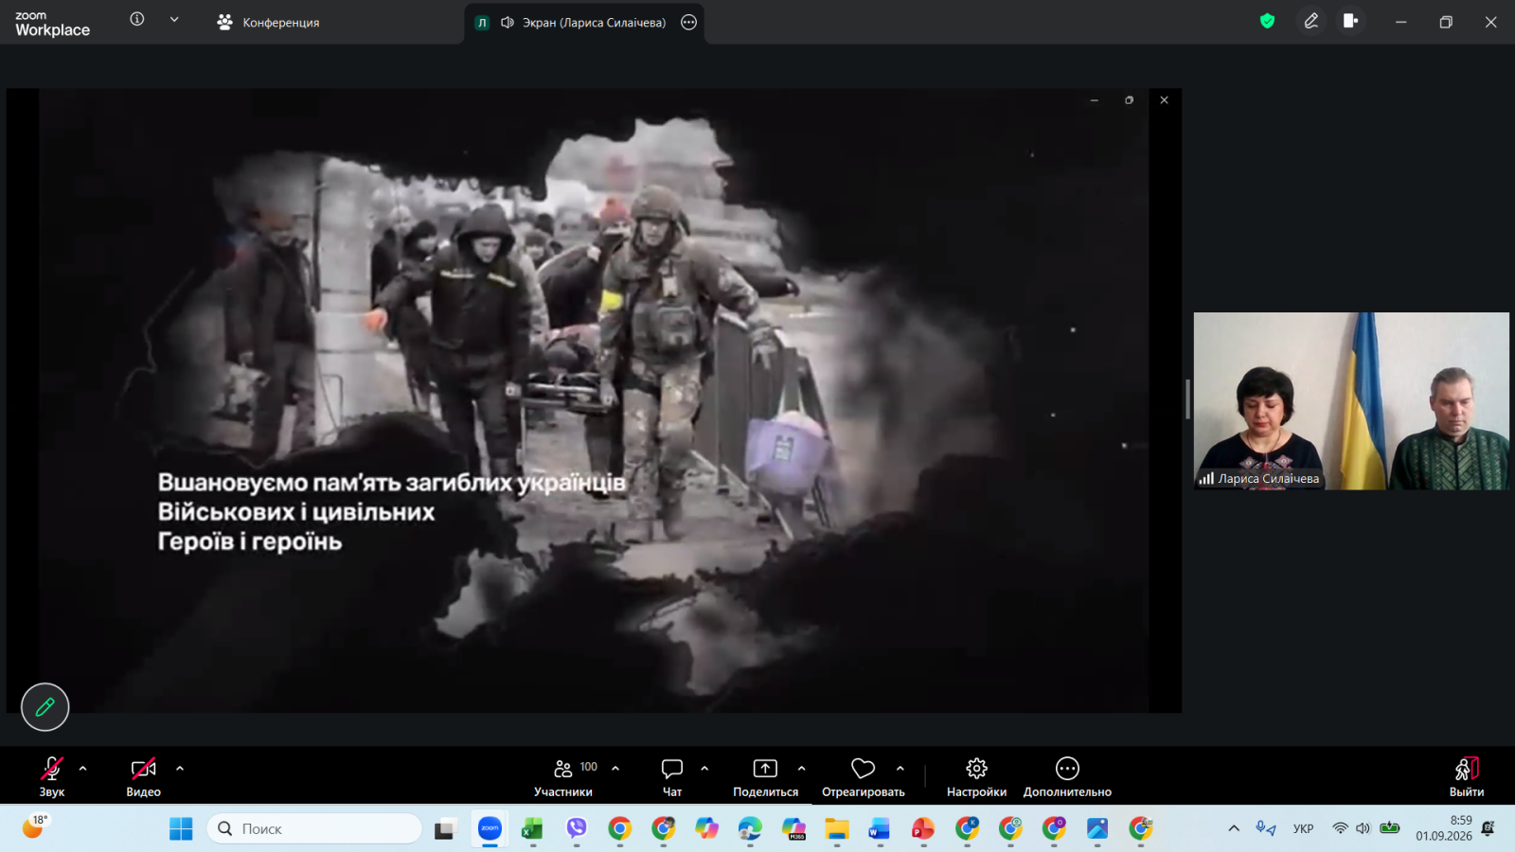Switch to the Конференция tab
The width and height of the screenshot is (1515, 852).
point(268,22)
